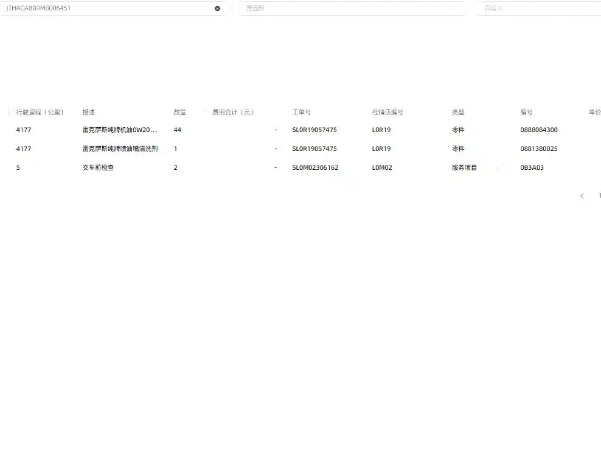This screenshot has height=451, width=601.
Task: Click work order SL0M02306162
Action: pos(315,168)
